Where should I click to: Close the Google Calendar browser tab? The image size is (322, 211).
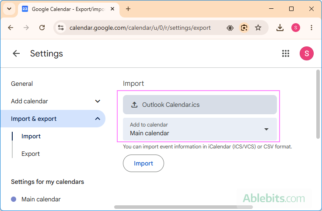pos(112,9)
